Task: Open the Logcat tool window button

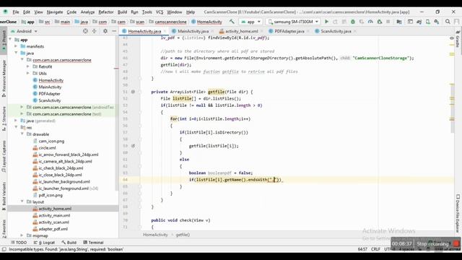Action: click(x=44, y=243)
